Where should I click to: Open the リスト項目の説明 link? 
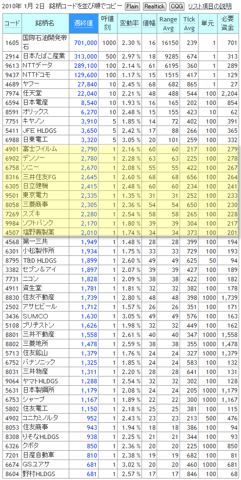click(210, 6)
